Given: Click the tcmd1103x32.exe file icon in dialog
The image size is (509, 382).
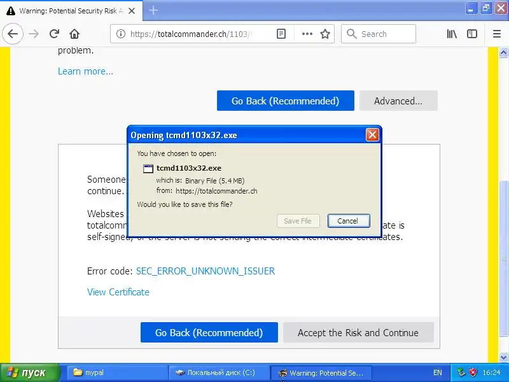Looking at the screenshot, I should click(x=148, y=168).
